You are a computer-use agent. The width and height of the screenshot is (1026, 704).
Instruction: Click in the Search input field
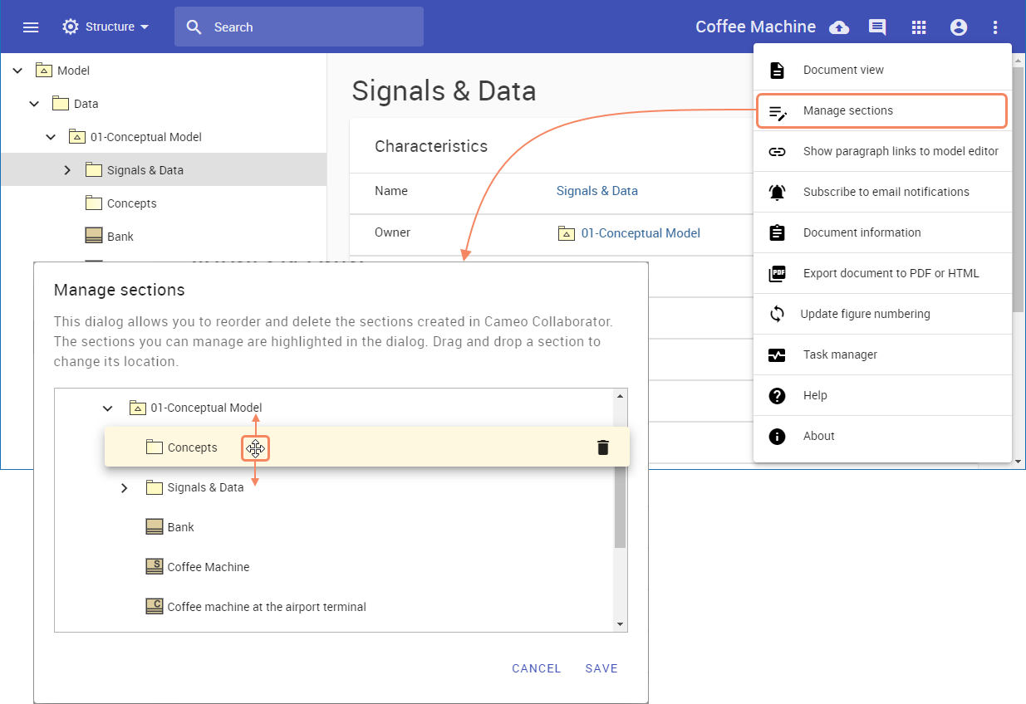pyautogui.click(x=312, y=27)
